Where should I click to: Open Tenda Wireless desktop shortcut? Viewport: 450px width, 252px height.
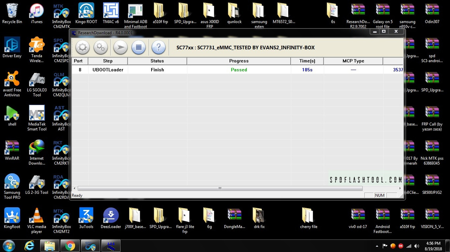(x=37, y=50)
